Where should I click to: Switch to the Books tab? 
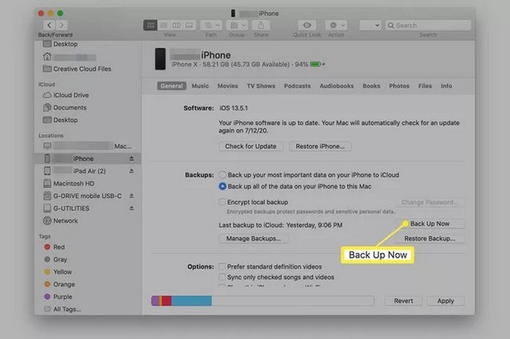pos(371,86)
